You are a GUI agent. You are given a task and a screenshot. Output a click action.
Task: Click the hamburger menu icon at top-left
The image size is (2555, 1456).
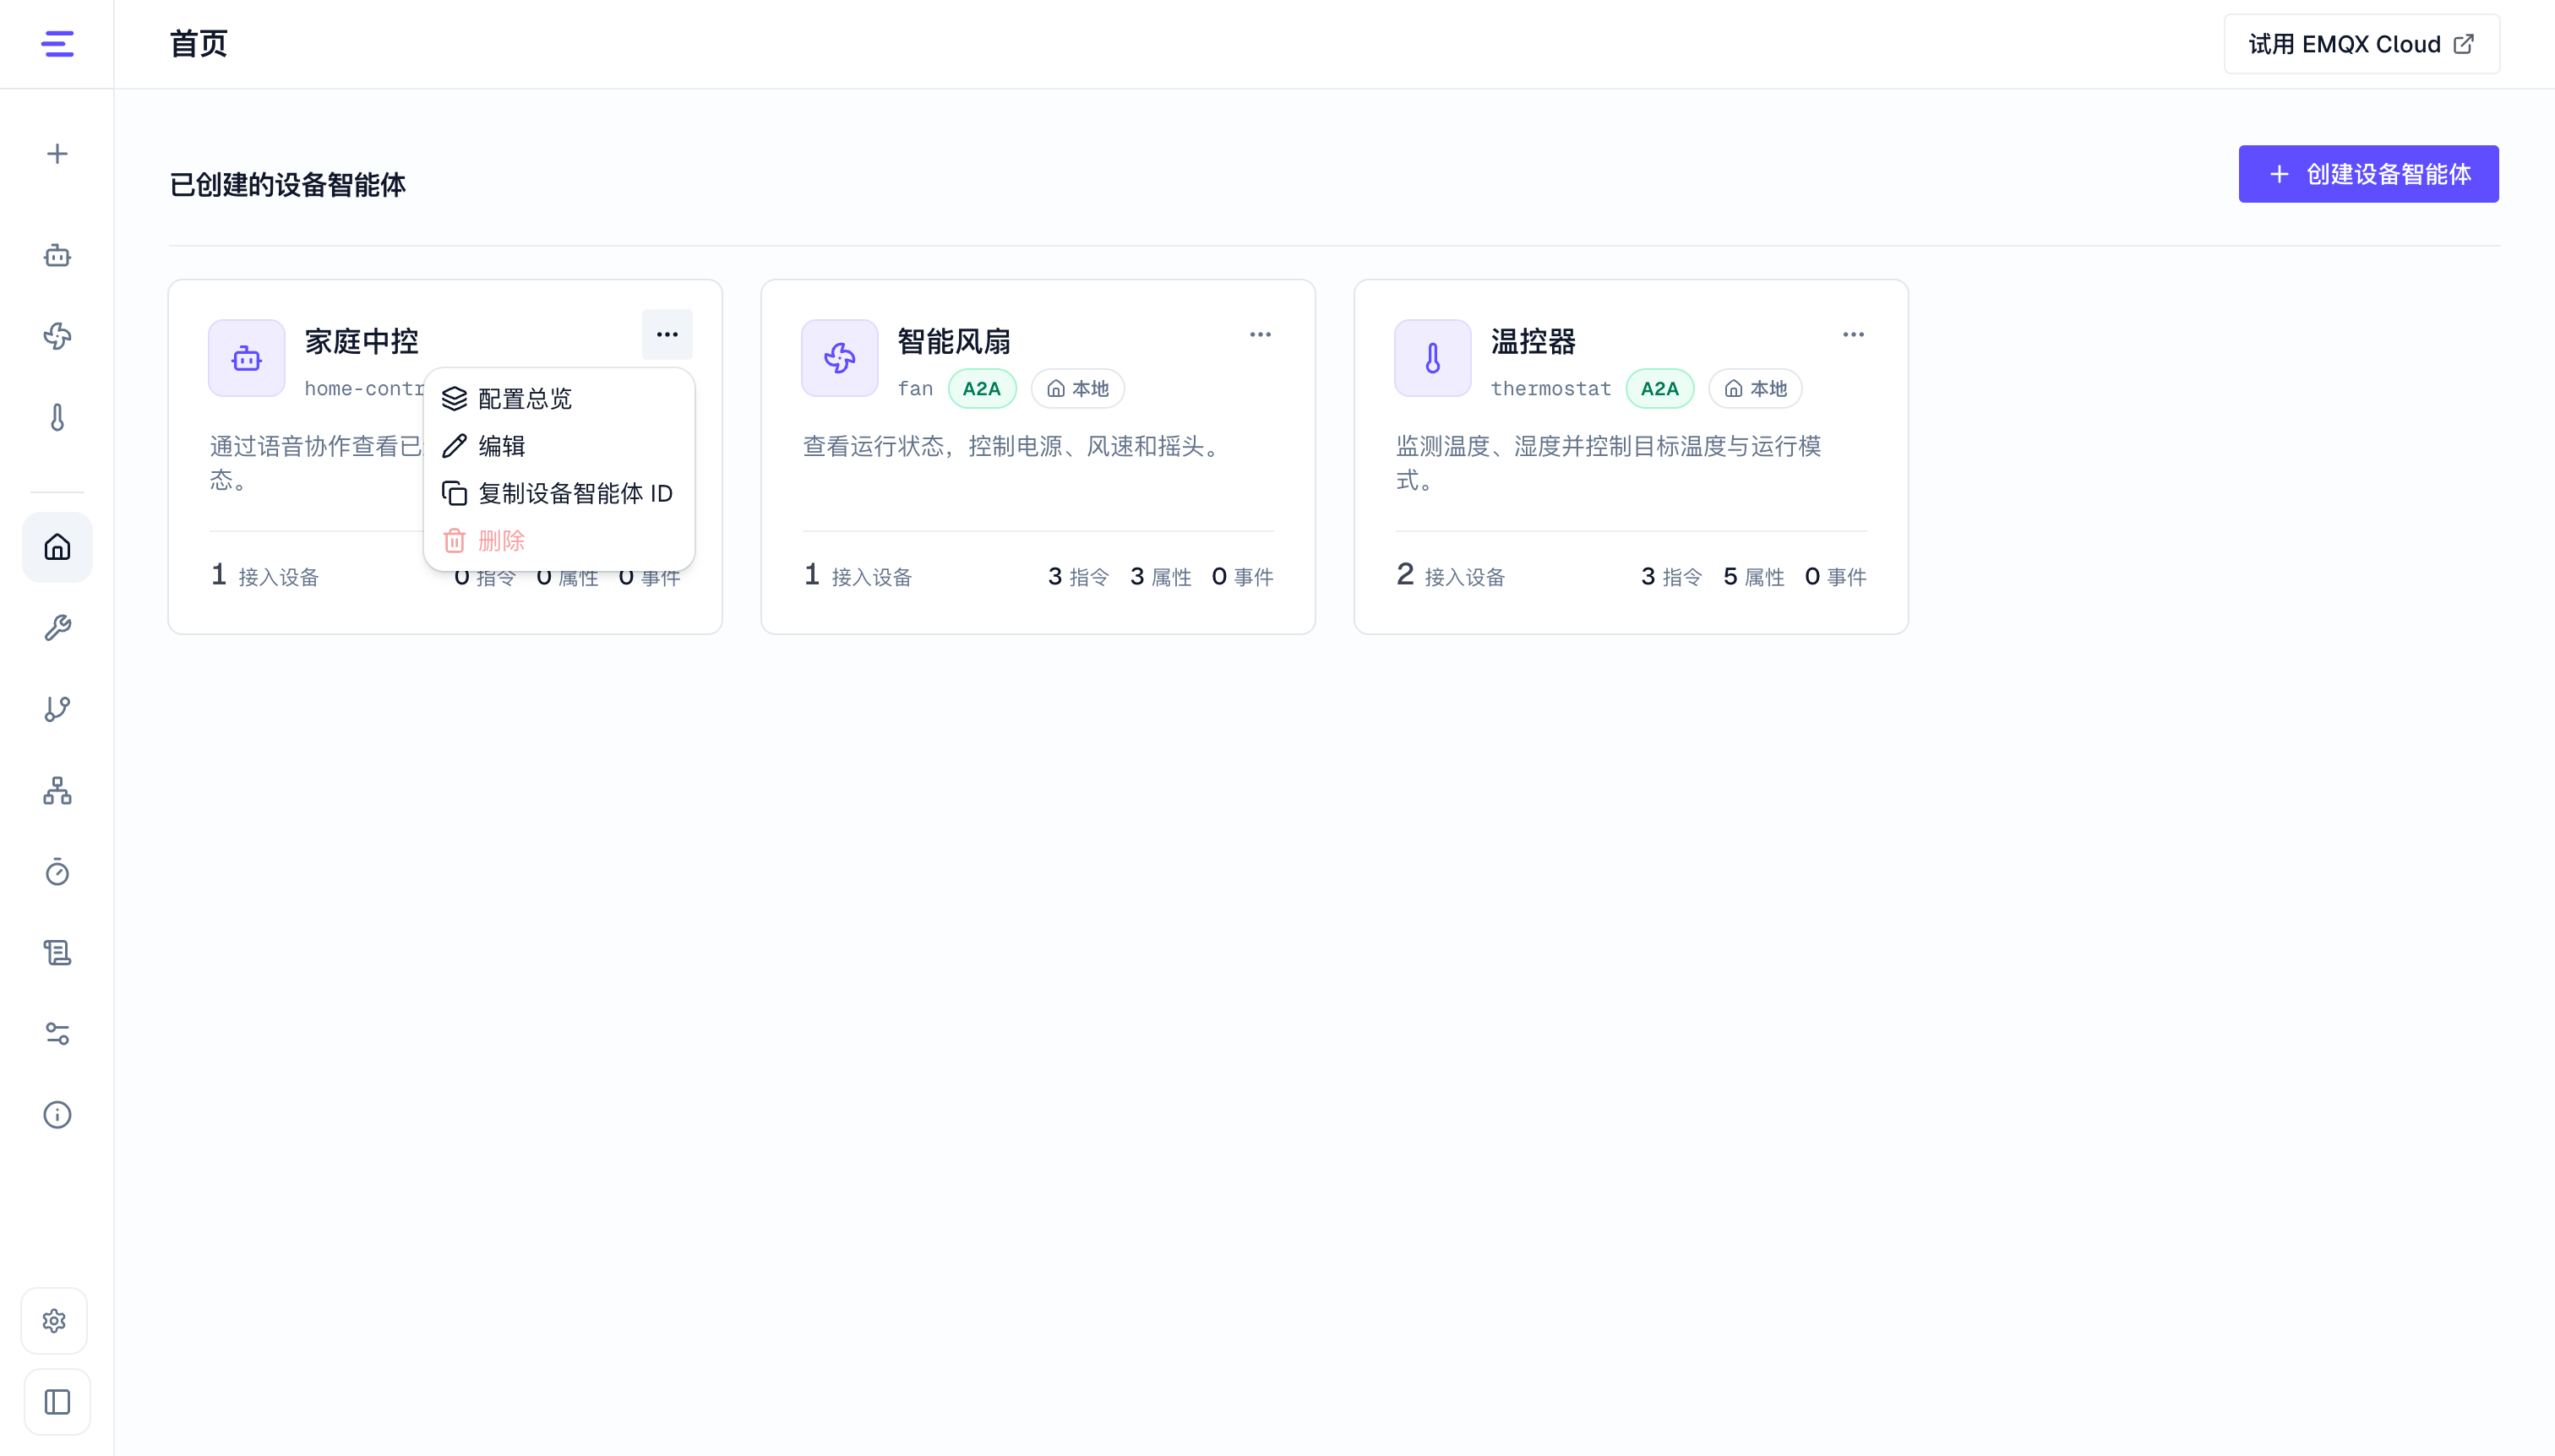57,44
